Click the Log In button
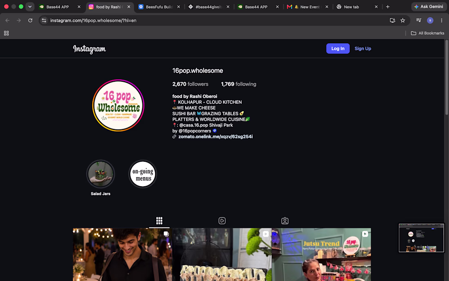449x281 pixels. click(x=338, y=49)
